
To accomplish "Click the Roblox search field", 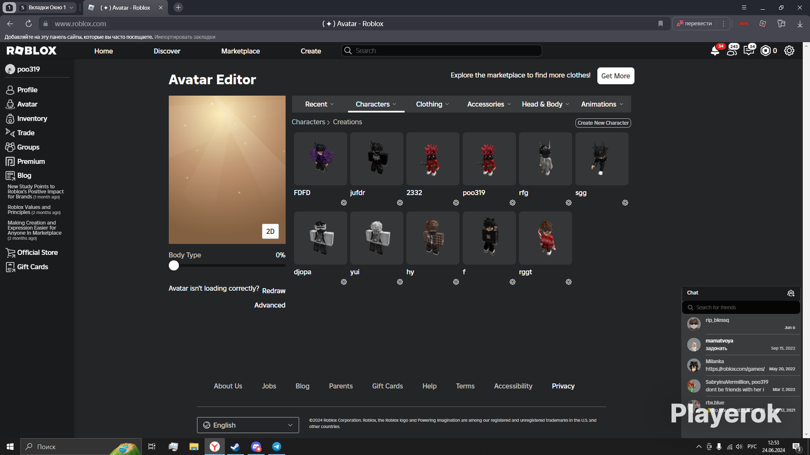I will pyautogui.click(x=441, y=51).
